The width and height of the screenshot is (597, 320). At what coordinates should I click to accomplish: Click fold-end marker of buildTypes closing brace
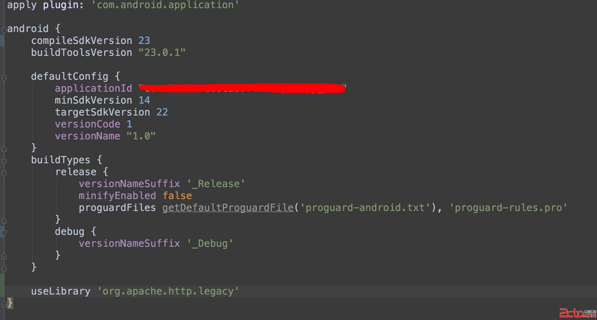pos(4,268)
